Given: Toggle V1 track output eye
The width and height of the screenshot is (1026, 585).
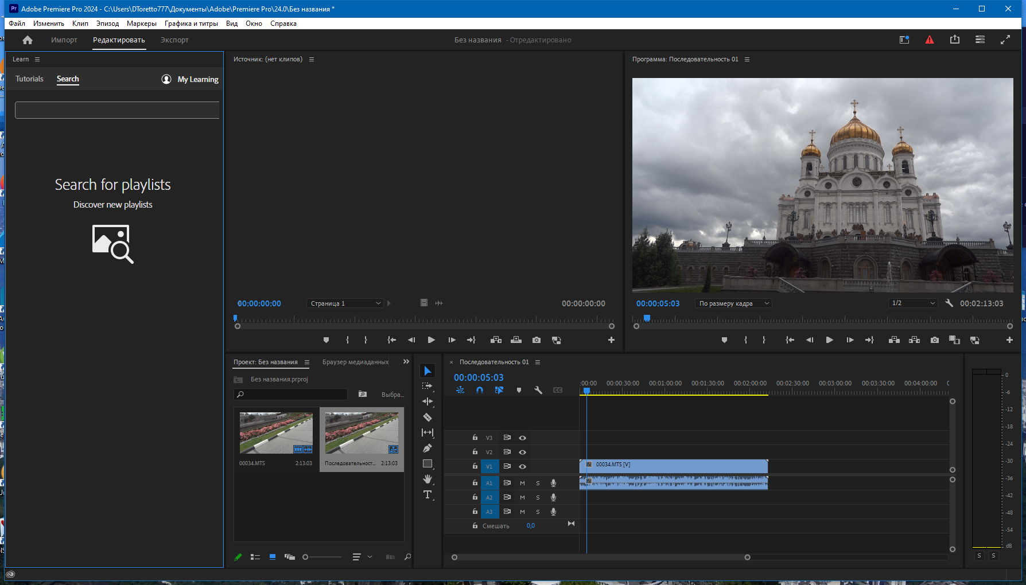Looking at the screenshot, I should coord(522,467).
